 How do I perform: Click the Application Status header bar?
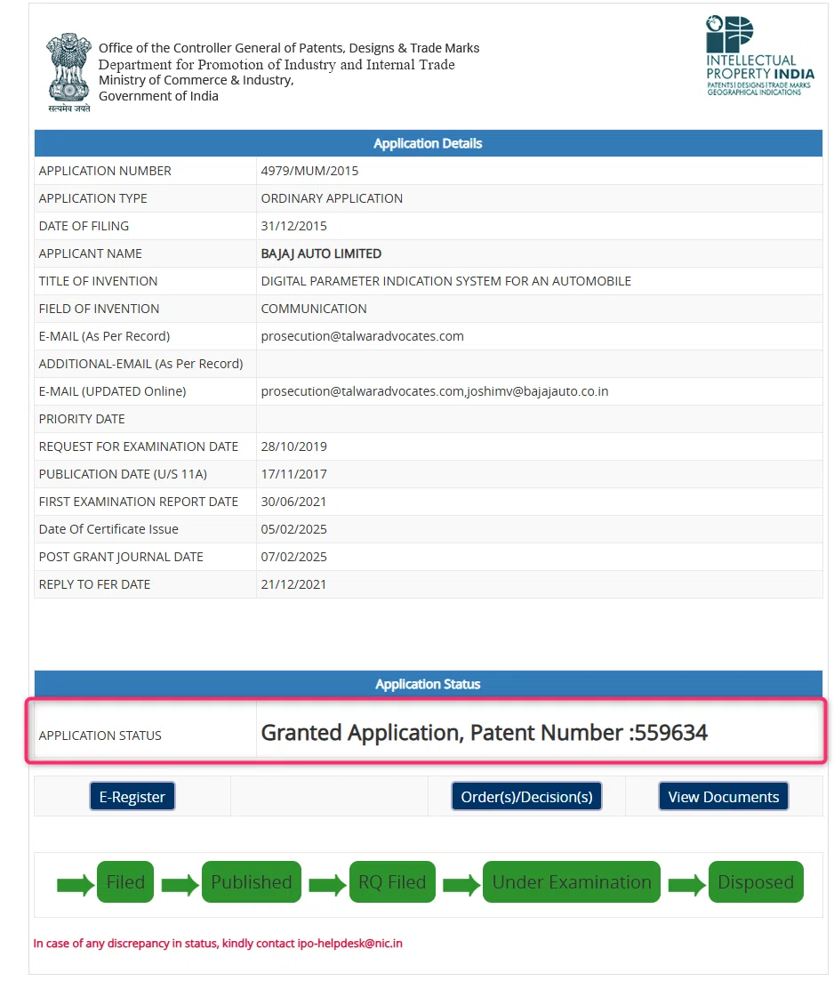[428, 684]
